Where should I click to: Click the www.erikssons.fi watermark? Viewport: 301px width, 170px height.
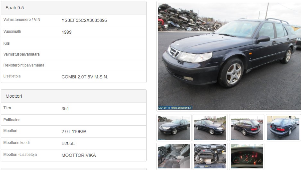[181, 108]
